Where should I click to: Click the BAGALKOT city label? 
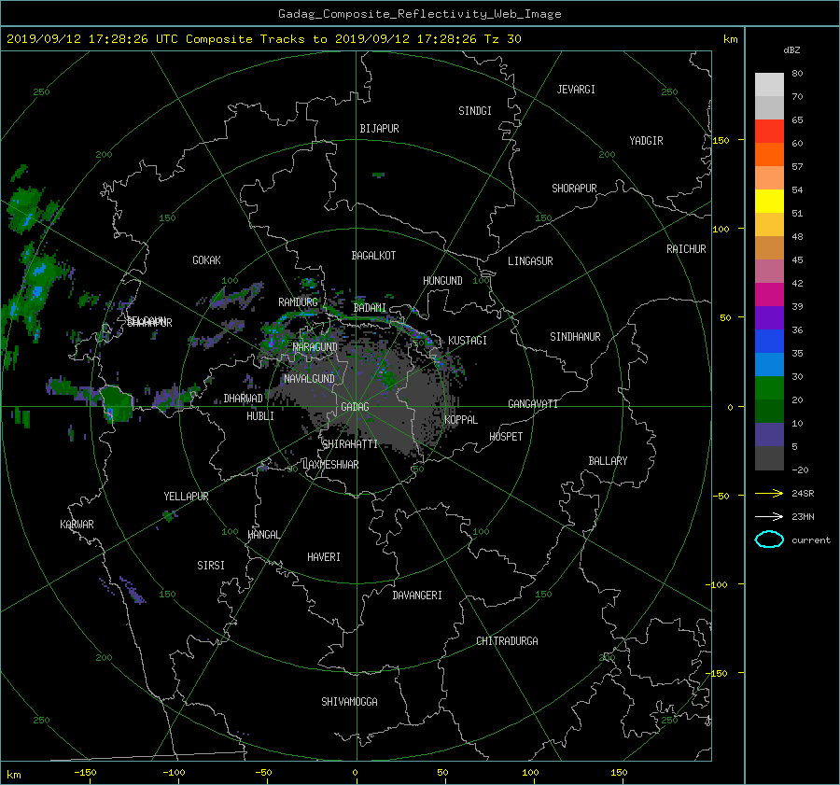pos(373,256)
